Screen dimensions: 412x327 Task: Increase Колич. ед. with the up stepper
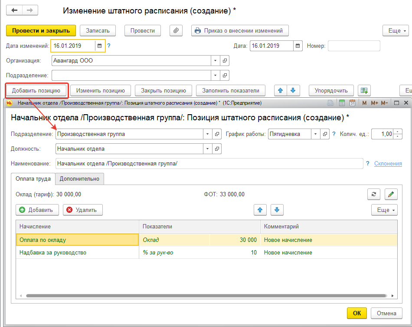(x=399, y=132)
